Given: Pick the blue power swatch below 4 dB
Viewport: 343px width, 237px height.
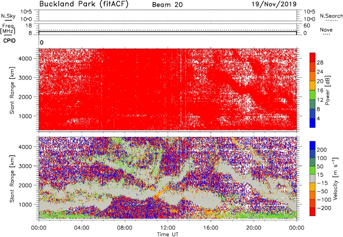Looking at the screenshot, I should pos(313,123).
